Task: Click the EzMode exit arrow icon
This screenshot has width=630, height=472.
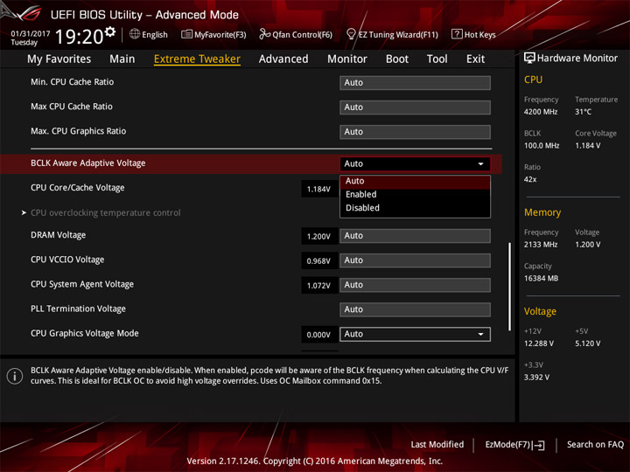Action: (538, 445)
